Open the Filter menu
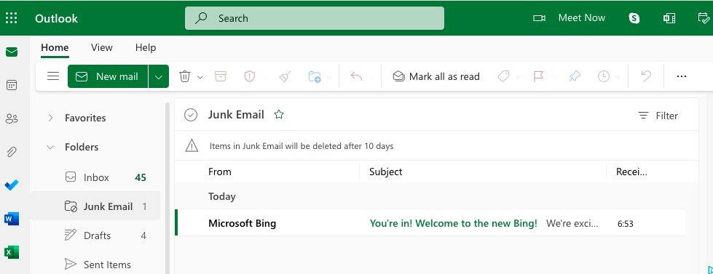The height and width of the screenshot is (274, 713). click(658, 116)
